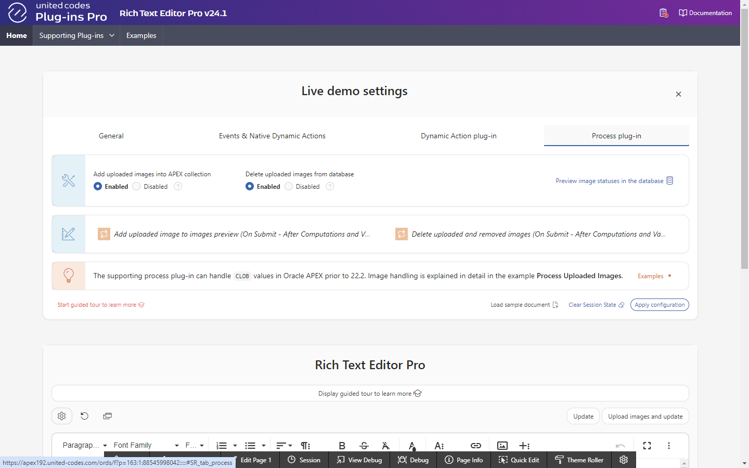Click Clear Session State
Screen dimensions: 749x468
[596, 305]
